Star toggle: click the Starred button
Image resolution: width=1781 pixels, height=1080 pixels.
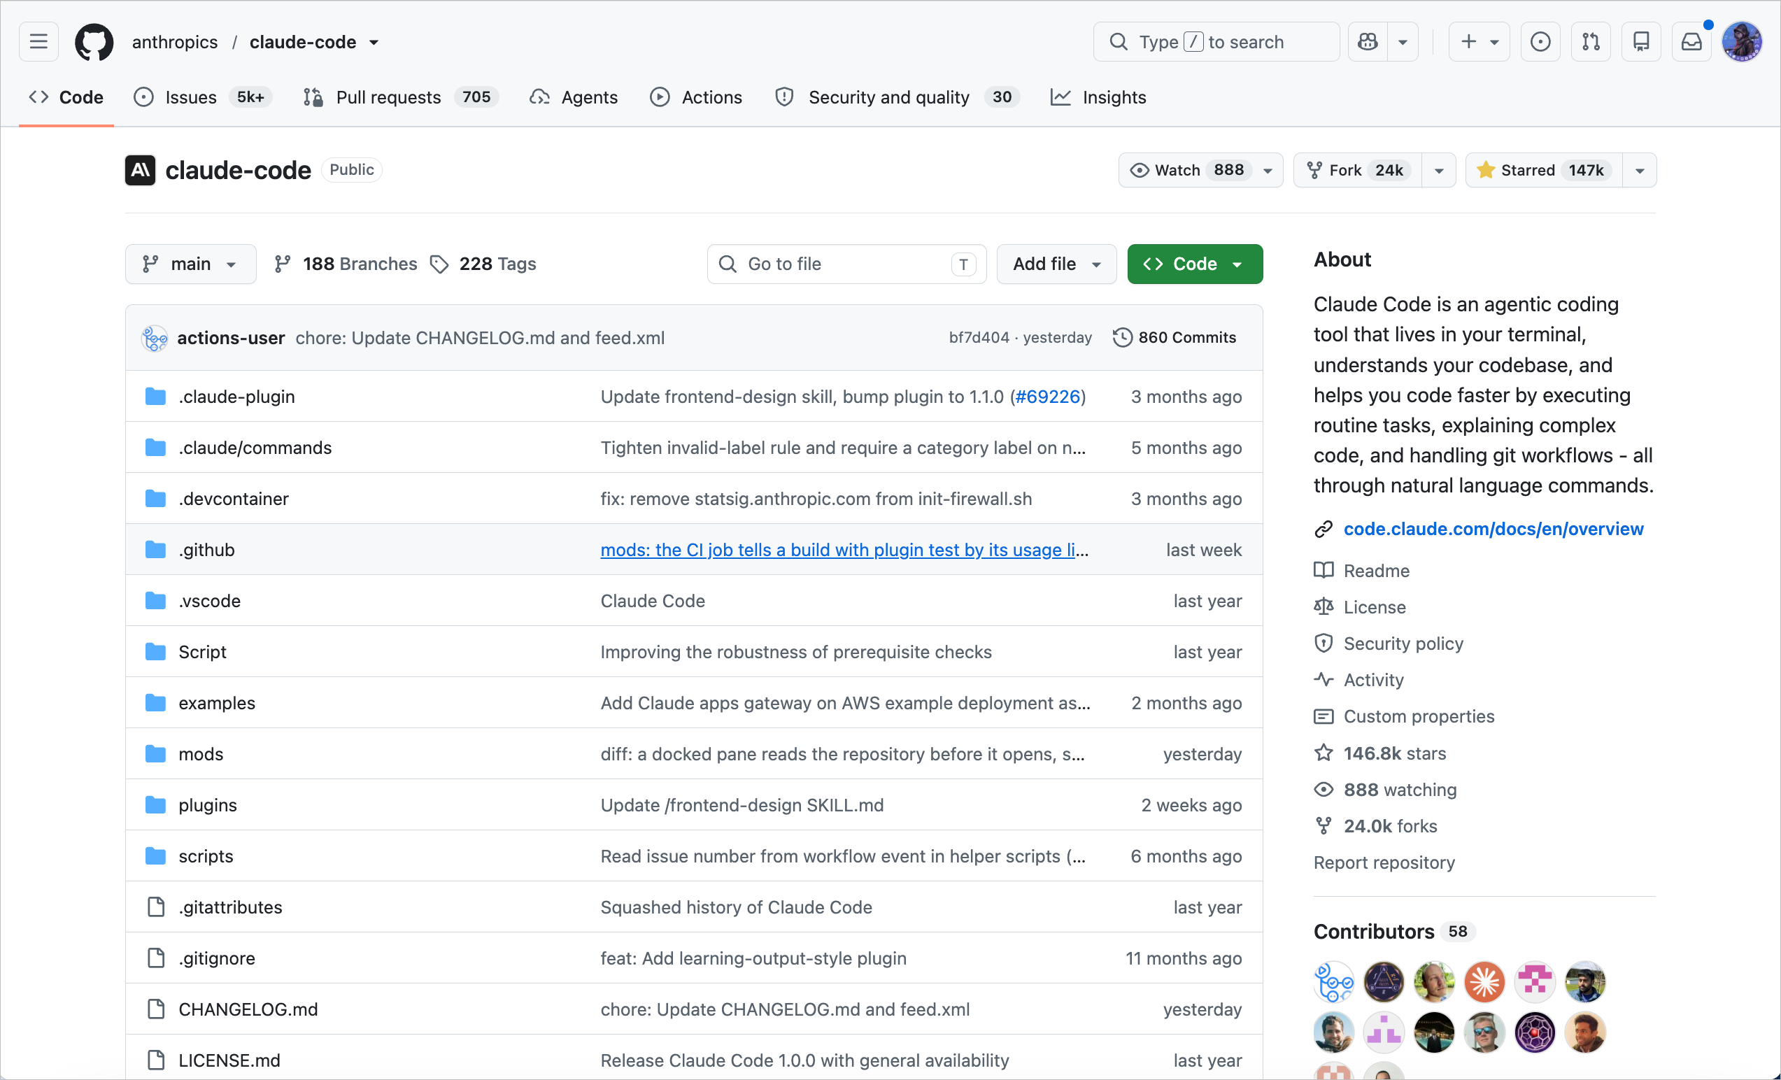[x=1544, y=171]
